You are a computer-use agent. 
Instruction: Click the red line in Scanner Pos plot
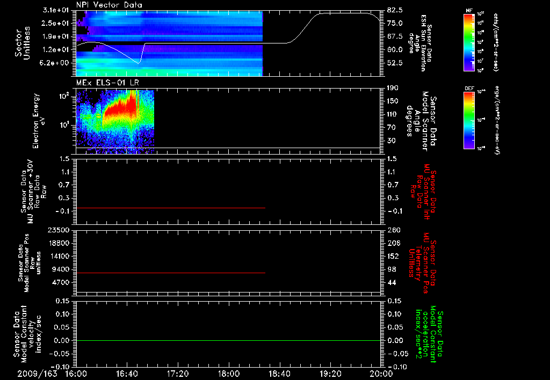tap(171, 273)
